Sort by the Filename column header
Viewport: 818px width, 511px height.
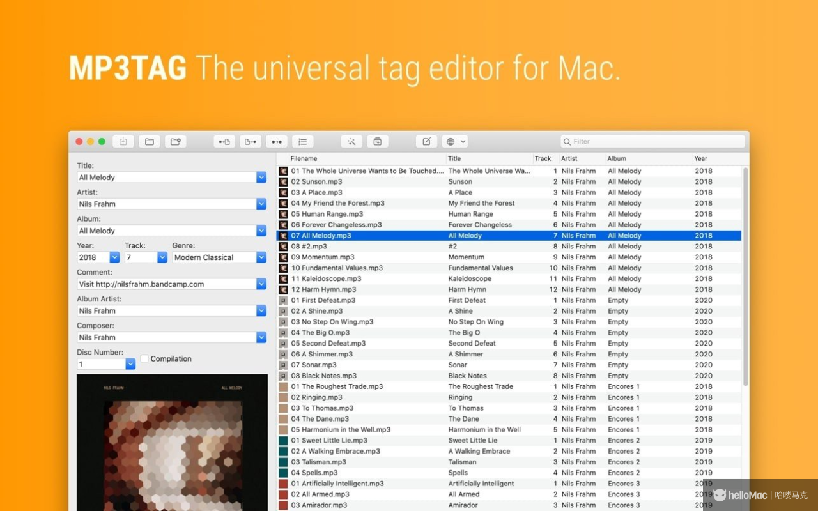304,158
